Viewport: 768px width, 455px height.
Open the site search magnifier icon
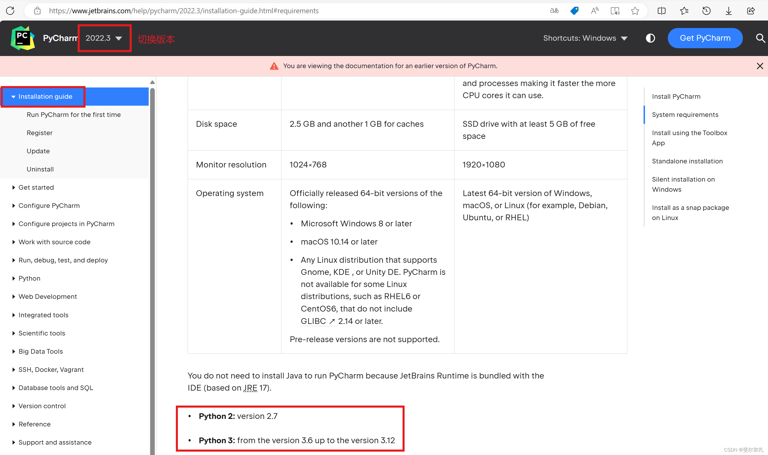pos(760,38)
